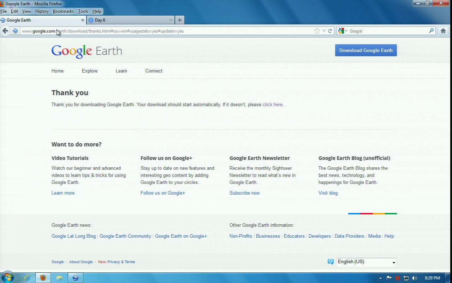Follow the 'click here' download link
Image resolution: width=452 pixels, height=283 pixels.
(272, 105)
